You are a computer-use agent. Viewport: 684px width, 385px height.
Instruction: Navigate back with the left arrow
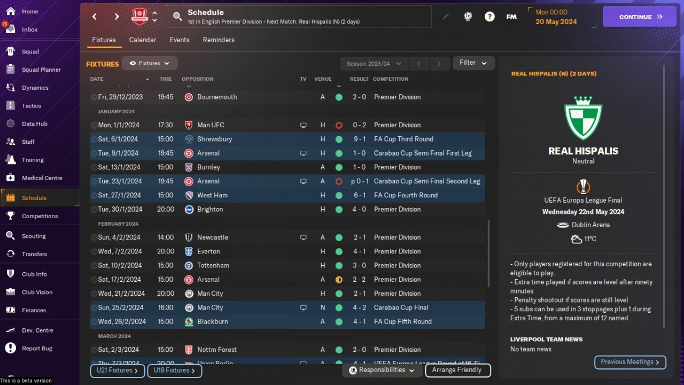tap(95, 17)
